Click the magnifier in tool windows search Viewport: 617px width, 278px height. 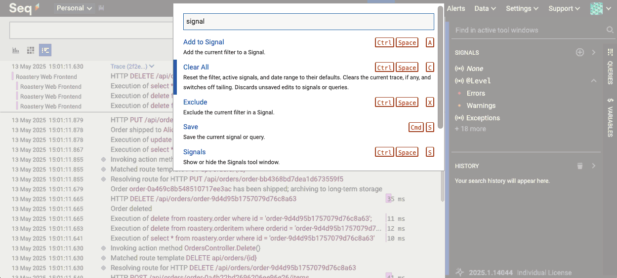point(610,30)
